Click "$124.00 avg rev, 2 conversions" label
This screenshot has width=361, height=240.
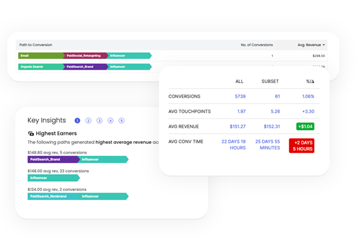click(57, 190)
